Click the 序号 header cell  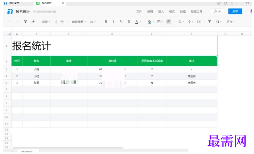[17, 61]
